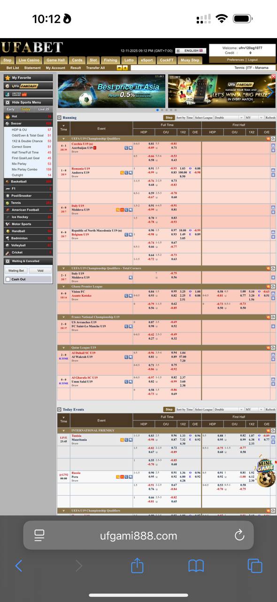This screenshot has height=602, width=277.
Task: Select the Volleyball icon in sports list
Action: point(7,245)
